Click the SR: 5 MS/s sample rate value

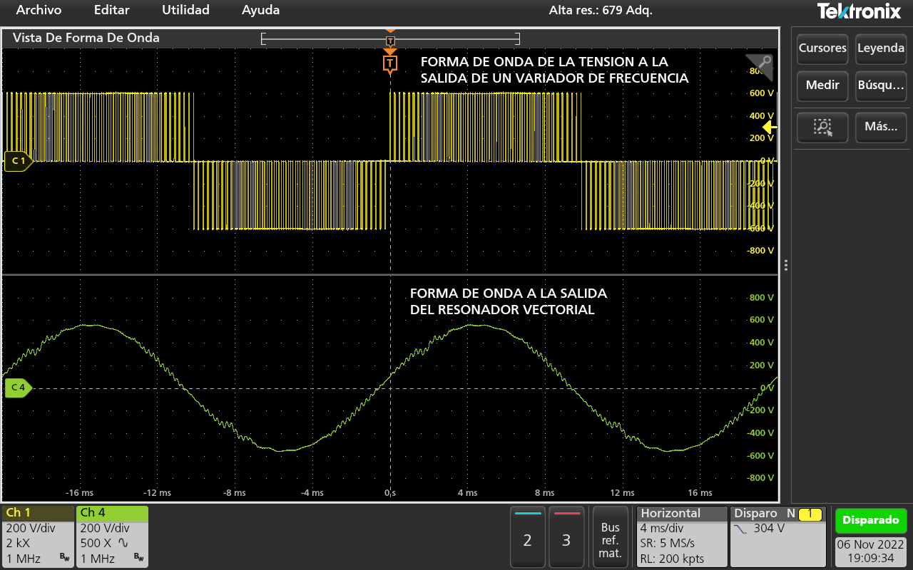coord(668,544)
